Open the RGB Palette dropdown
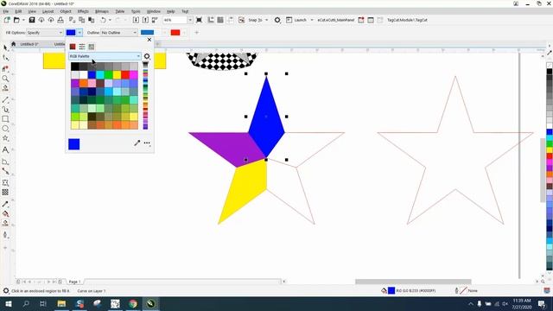The width and height of the screenshot is (553, 311). coord(105,56)
